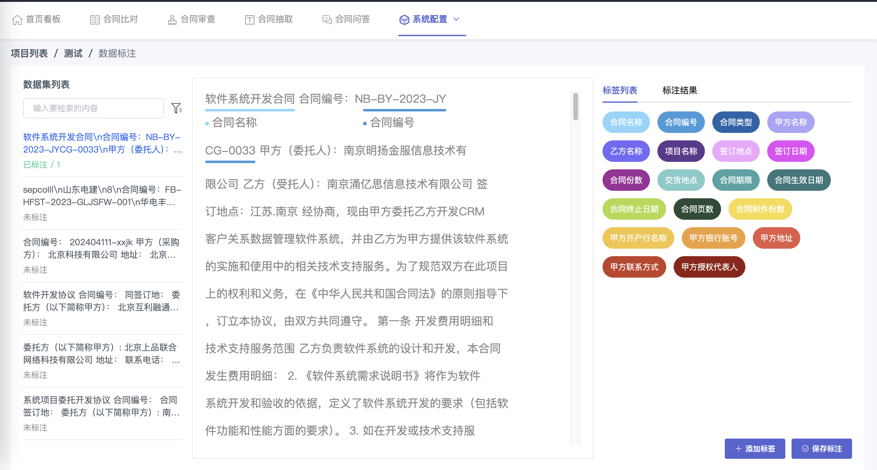Select the 标签列表 tab
This screenshot has width=877, height=470.
(620, 90)
